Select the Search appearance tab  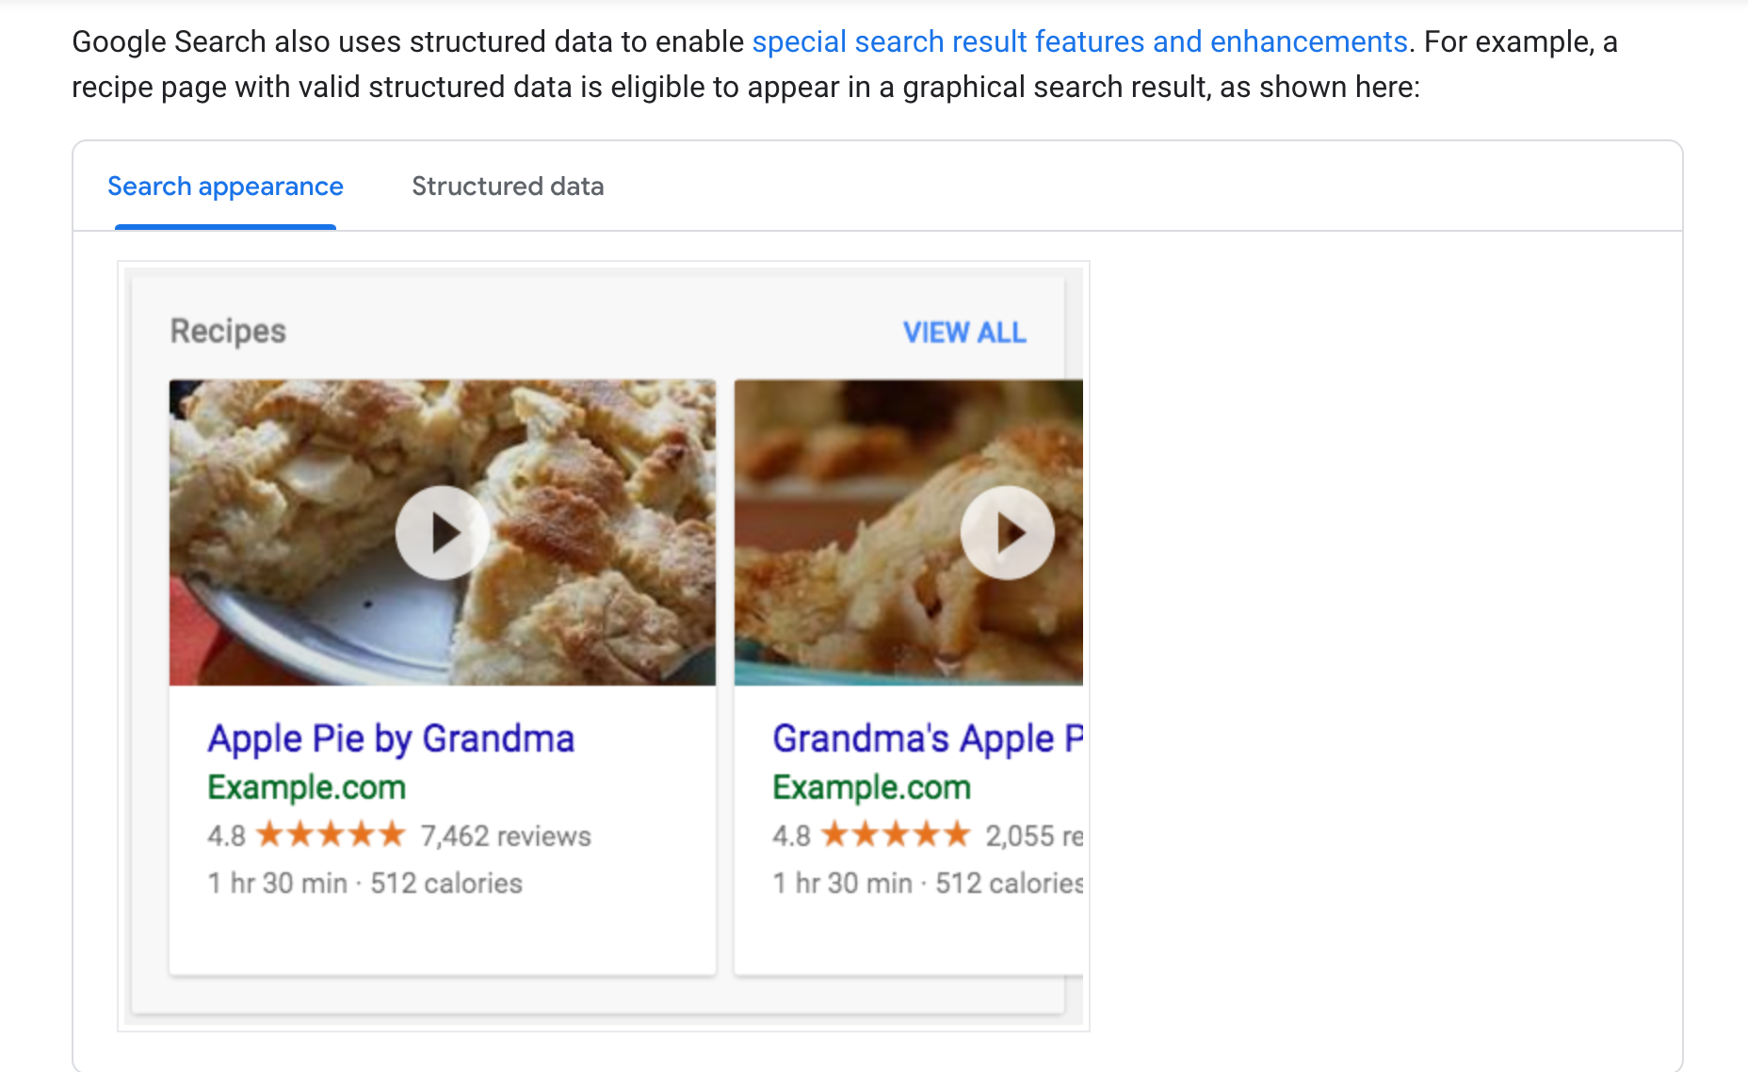click(225, 187)
